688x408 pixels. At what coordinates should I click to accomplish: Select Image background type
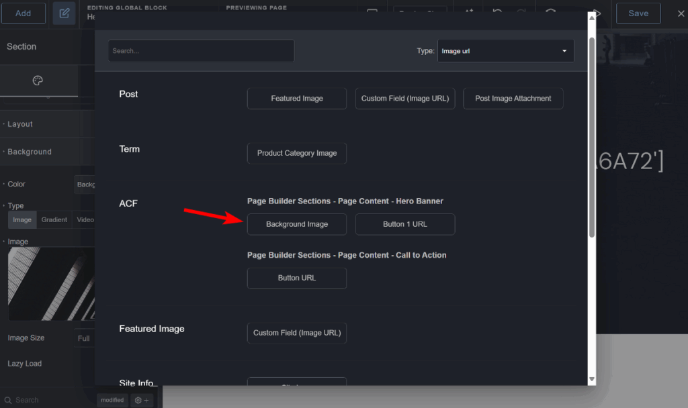tap(22, 219)
